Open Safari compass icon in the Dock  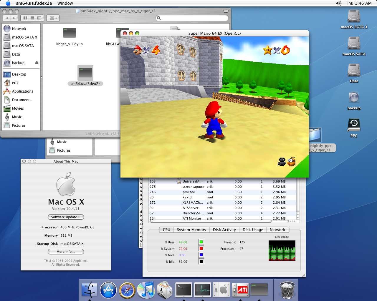coord(127,290)
